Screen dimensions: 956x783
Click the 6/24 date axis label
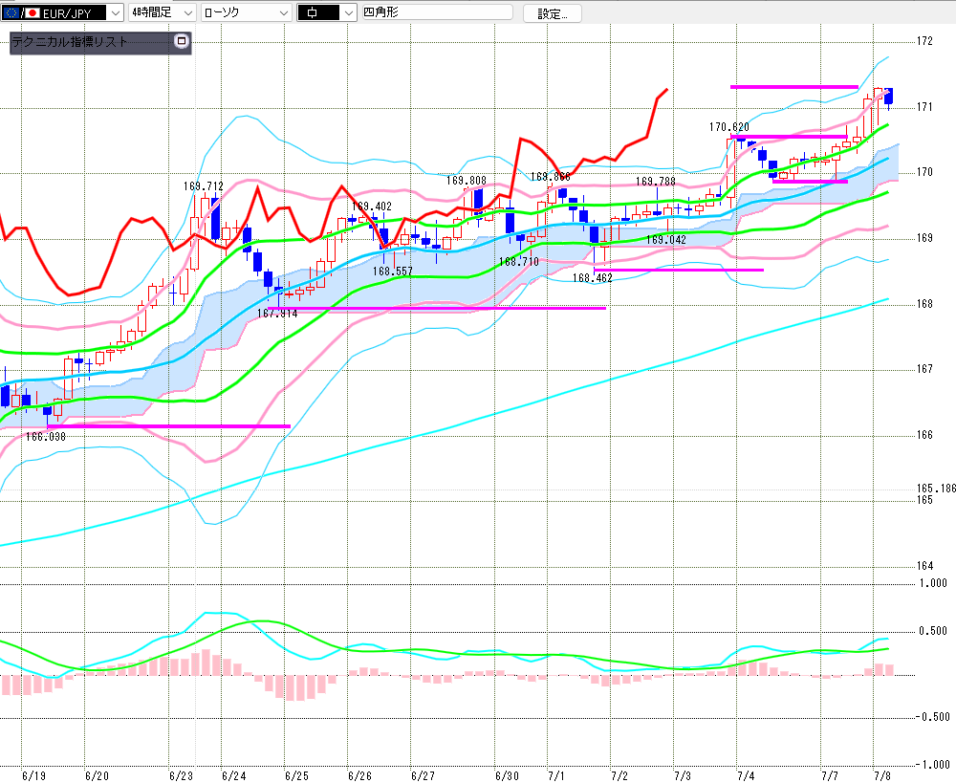point(234,775)
